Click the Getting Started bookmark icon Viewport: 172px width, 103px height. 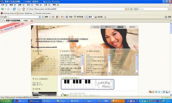[2, 13]
